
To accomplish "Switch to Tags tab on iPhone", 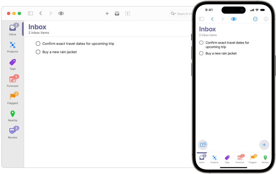I will 227,159.
